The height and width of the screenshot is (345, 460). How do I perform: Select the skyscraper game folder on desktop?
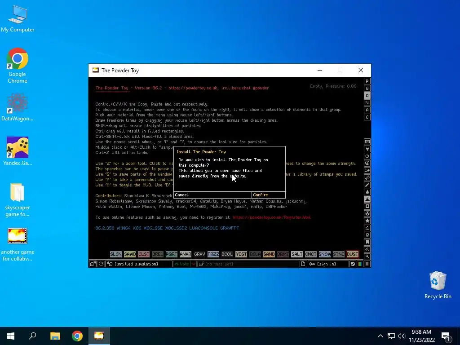click(18, 200)
